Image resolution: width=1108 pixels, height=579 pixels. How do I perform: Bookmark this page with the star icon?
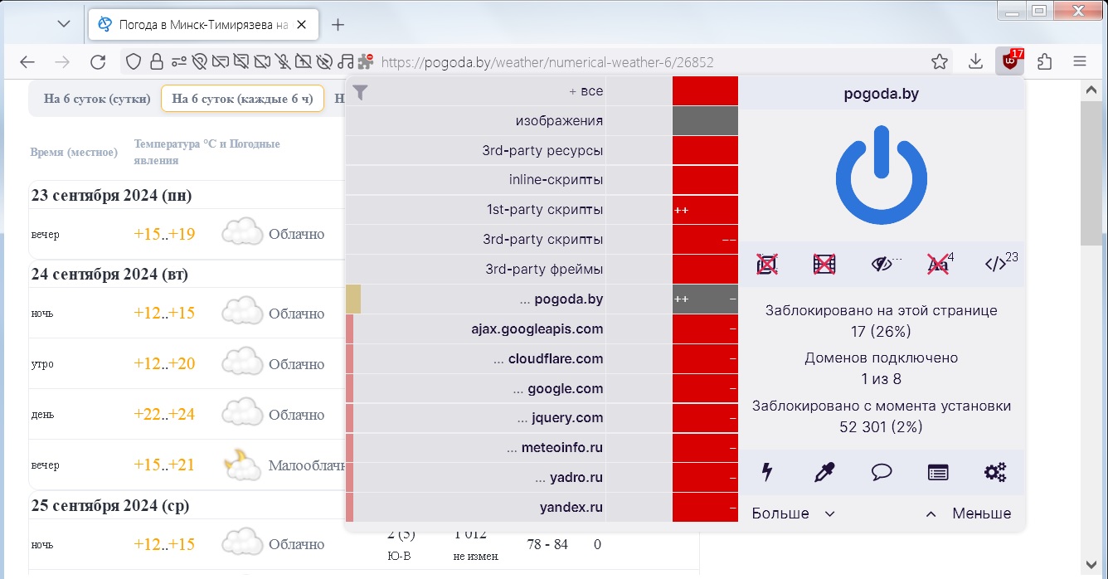[x=940, y=61]
